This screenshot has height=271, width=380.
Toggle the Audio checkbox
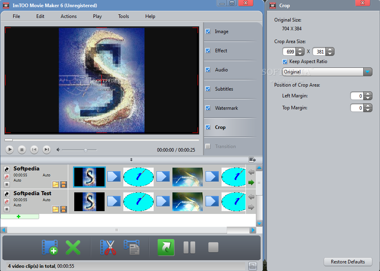(x=208, y=69)
